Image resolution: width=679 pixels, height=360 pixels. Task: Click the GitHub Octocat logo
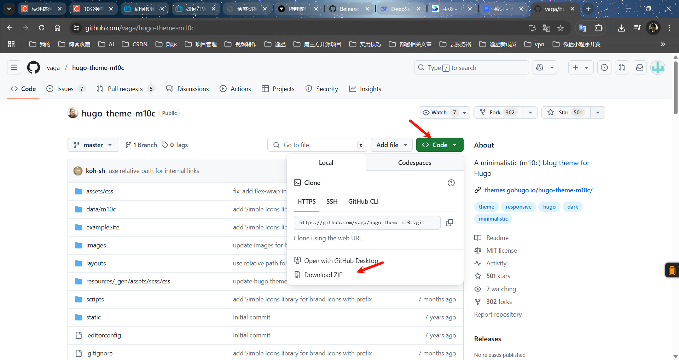(x=34, y=67)
